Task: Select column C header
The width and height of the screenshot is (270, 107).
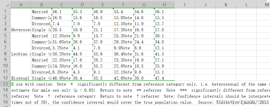Action: click(62, 5)
